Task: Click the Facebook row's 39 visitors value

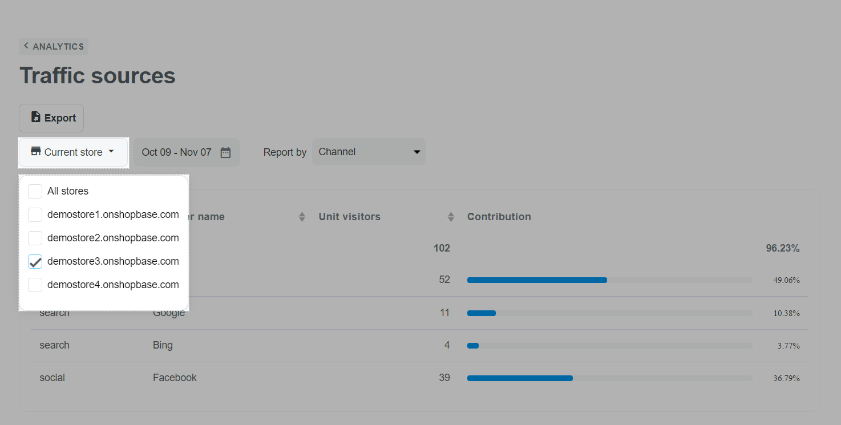Action: pos(444,378)
